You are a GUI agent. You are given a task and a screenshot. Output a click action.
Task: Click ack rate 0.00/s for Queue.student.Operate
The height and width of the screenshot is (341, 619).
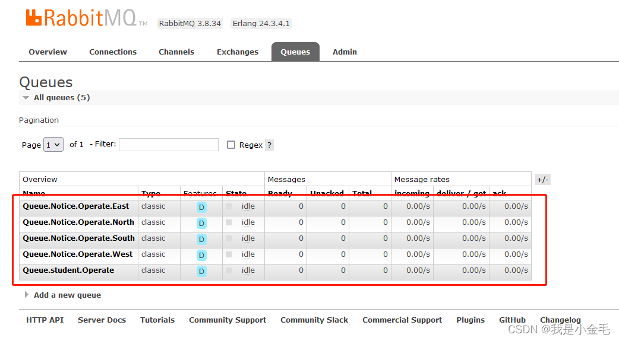tap(516, 270)
